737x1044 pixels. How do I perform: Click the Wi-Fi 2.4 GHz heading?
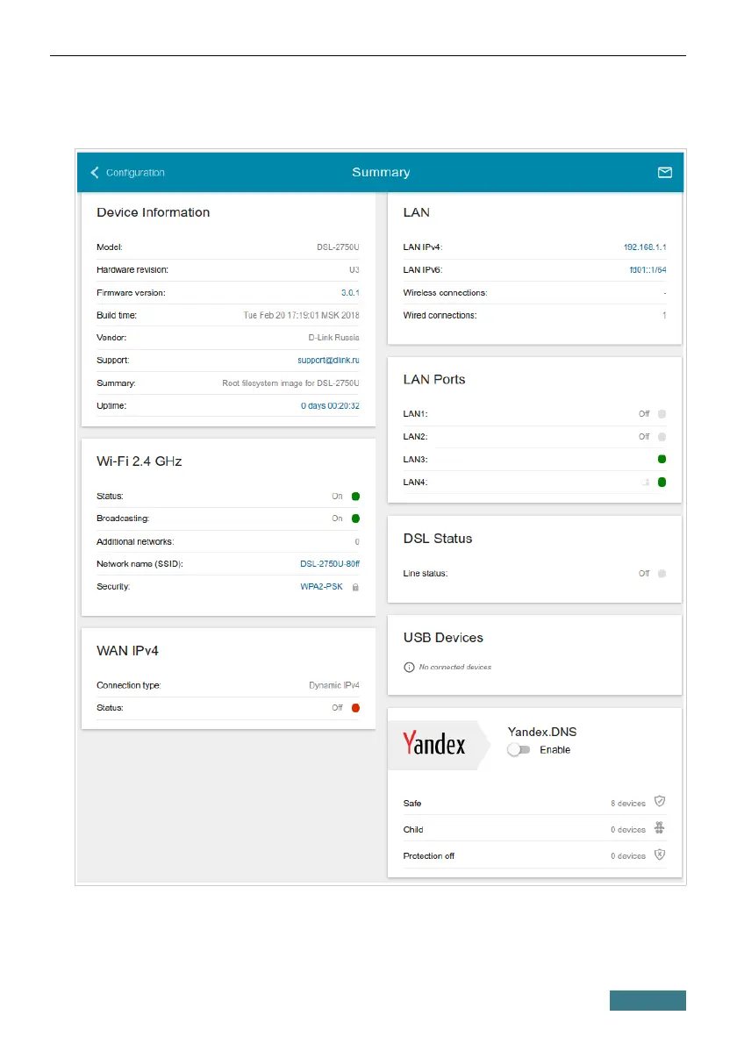[x=140, y=461]
